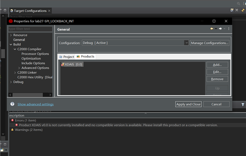246x156 pixels.
Task: Click the type filter text field
Action: (30, 29)
